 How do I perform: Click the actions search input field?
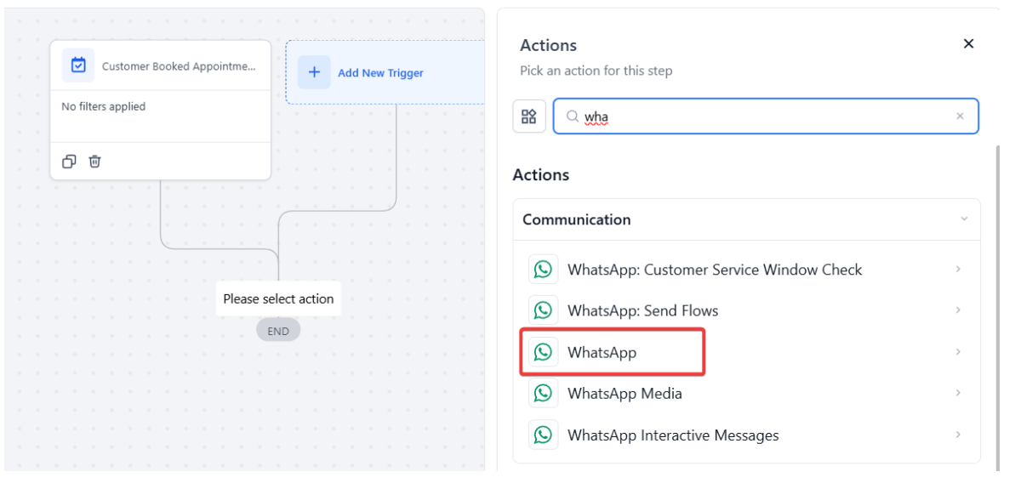tap(766, 117)
